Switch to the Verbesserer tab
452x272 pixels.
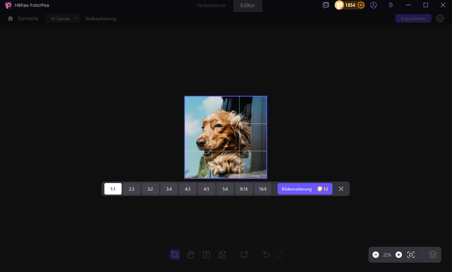211,5
